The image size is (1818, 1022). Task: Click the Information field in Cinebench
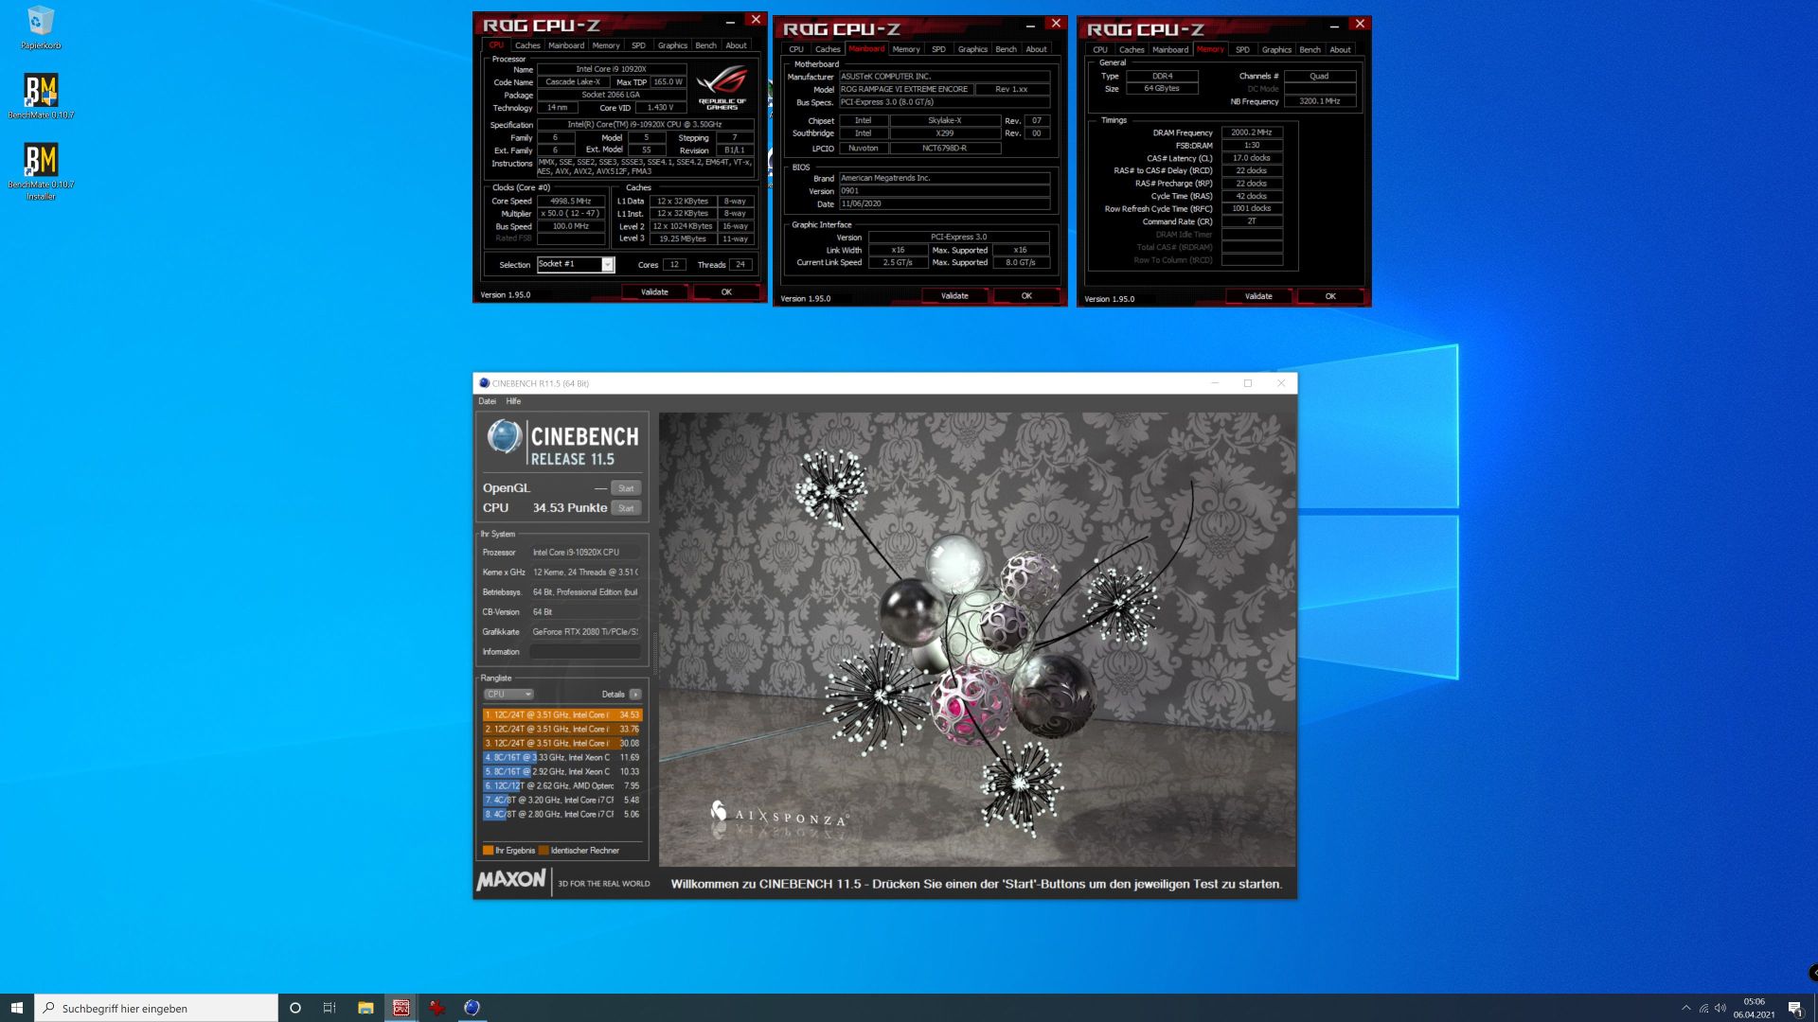coord(585,652)
